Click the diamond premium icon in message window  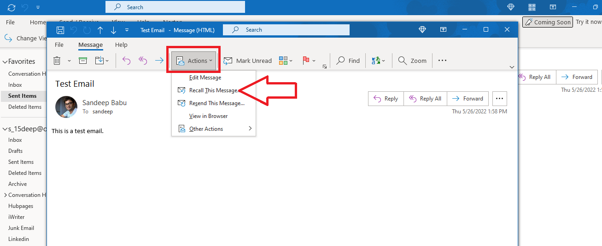point(422,29)
